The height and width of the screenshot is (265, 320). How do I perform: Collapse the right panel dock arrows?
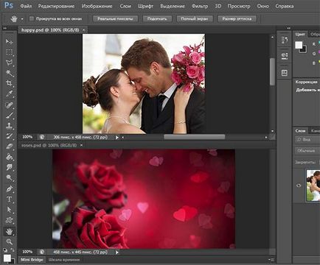pyautogui.click(x=288, y=28)
